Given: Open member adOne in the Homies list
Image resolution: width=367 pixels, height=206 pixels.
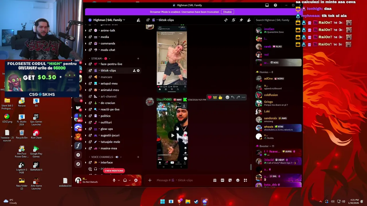Looking at the screenshot, I should click(278, 79).
